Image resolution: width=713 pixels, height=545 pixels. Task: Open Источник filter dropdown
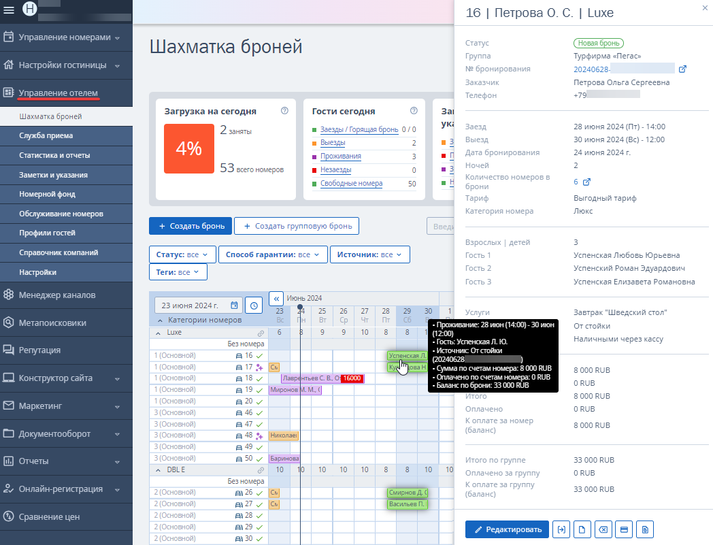(369, 254)
